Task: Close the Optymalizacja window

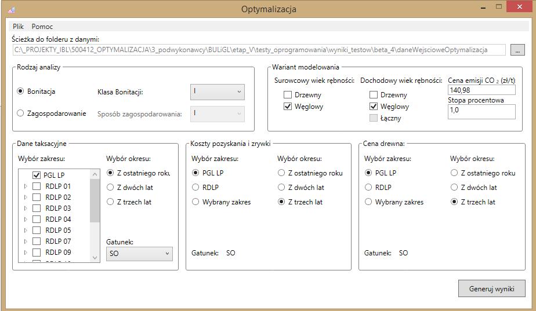Action: (520, 7)
